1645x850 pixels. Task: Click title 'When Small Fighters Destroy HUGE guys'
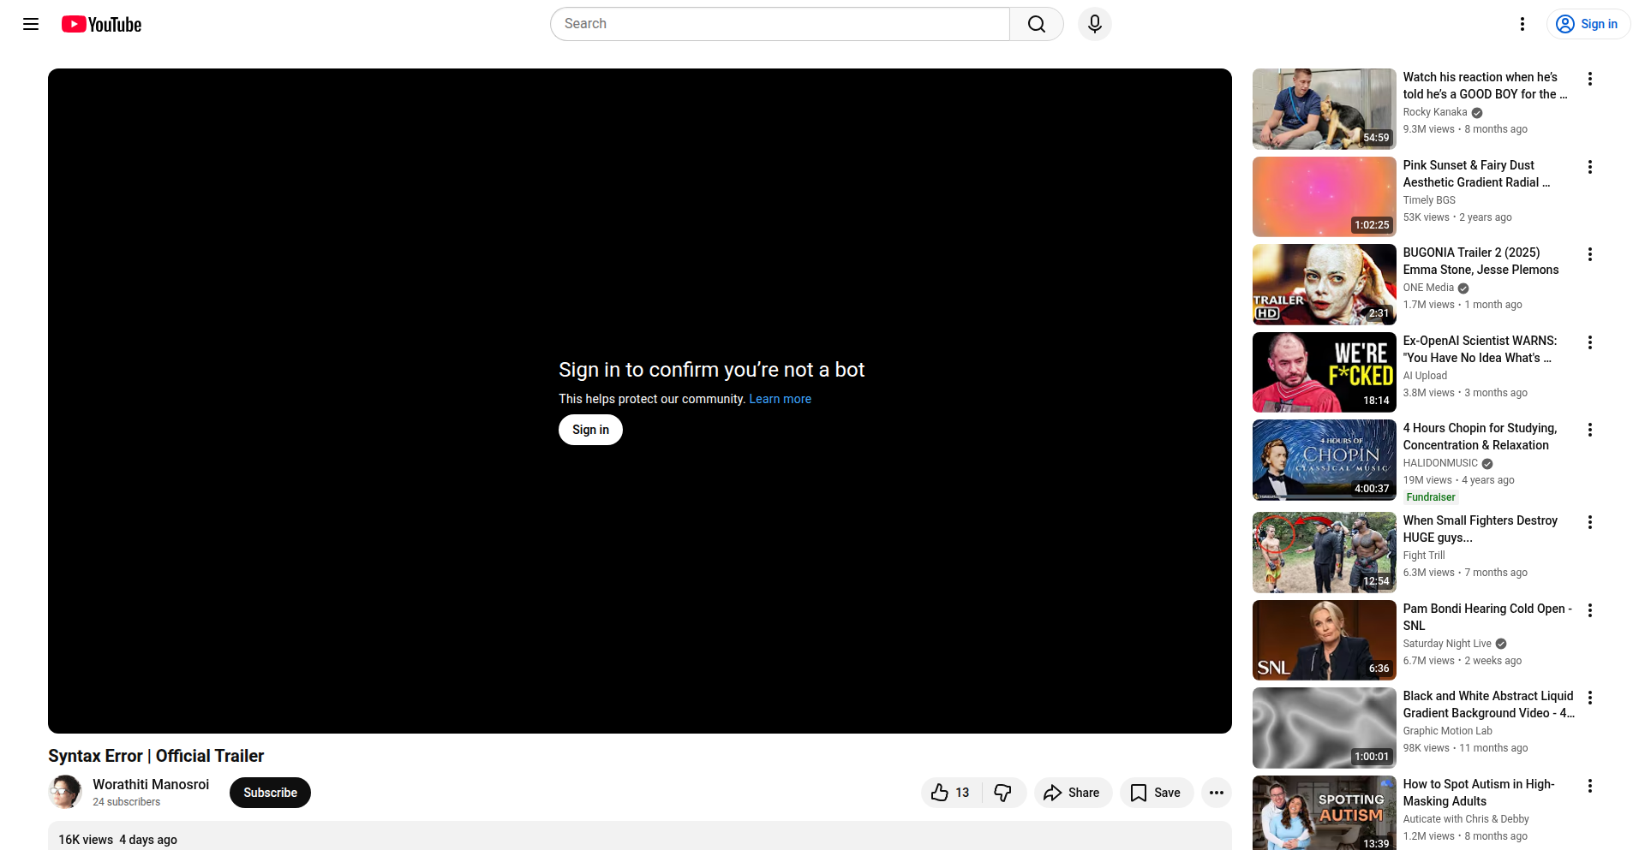(x=1480, y=529)
